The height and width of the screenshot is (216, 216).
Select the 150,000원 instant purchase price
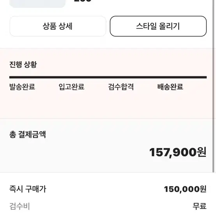(185, 189)
